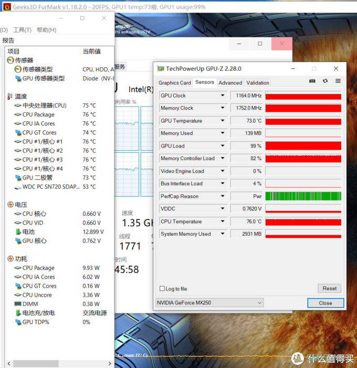
Task: Click 中央处理器(CPU) temperature row icon
Action: coord(18,106)
